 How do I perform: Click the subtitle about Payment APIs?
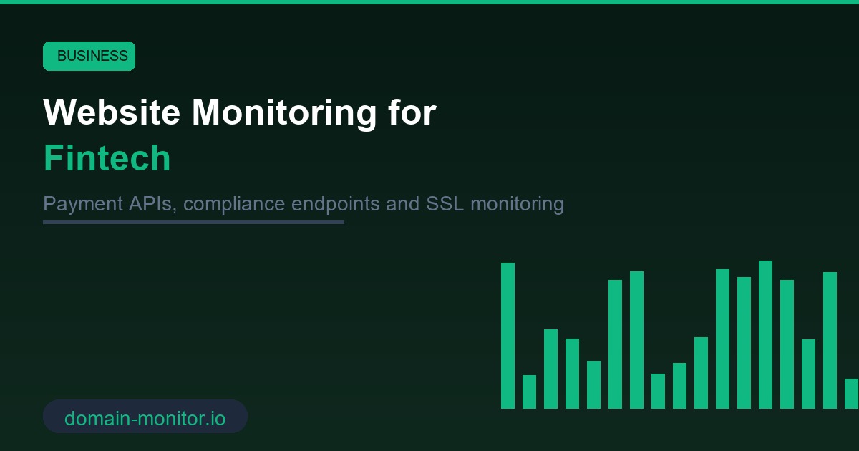click(304, 204)
